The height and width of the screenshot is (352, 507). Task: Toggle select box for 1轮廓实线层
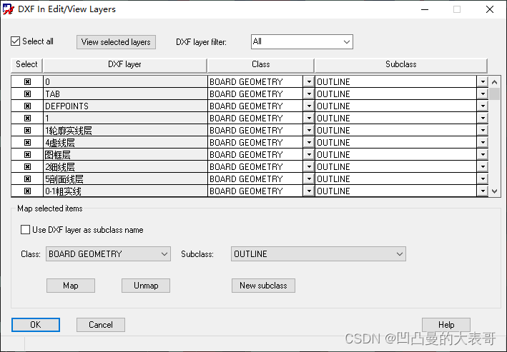(x=27, y=130)
